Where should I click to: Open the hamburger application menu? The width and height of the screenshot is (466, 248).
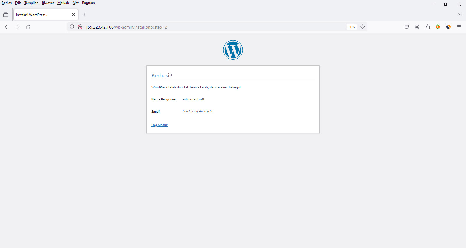(459, 27)
